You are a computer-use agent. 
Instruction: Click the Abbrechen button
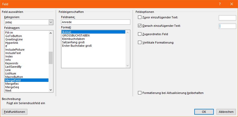226,112
